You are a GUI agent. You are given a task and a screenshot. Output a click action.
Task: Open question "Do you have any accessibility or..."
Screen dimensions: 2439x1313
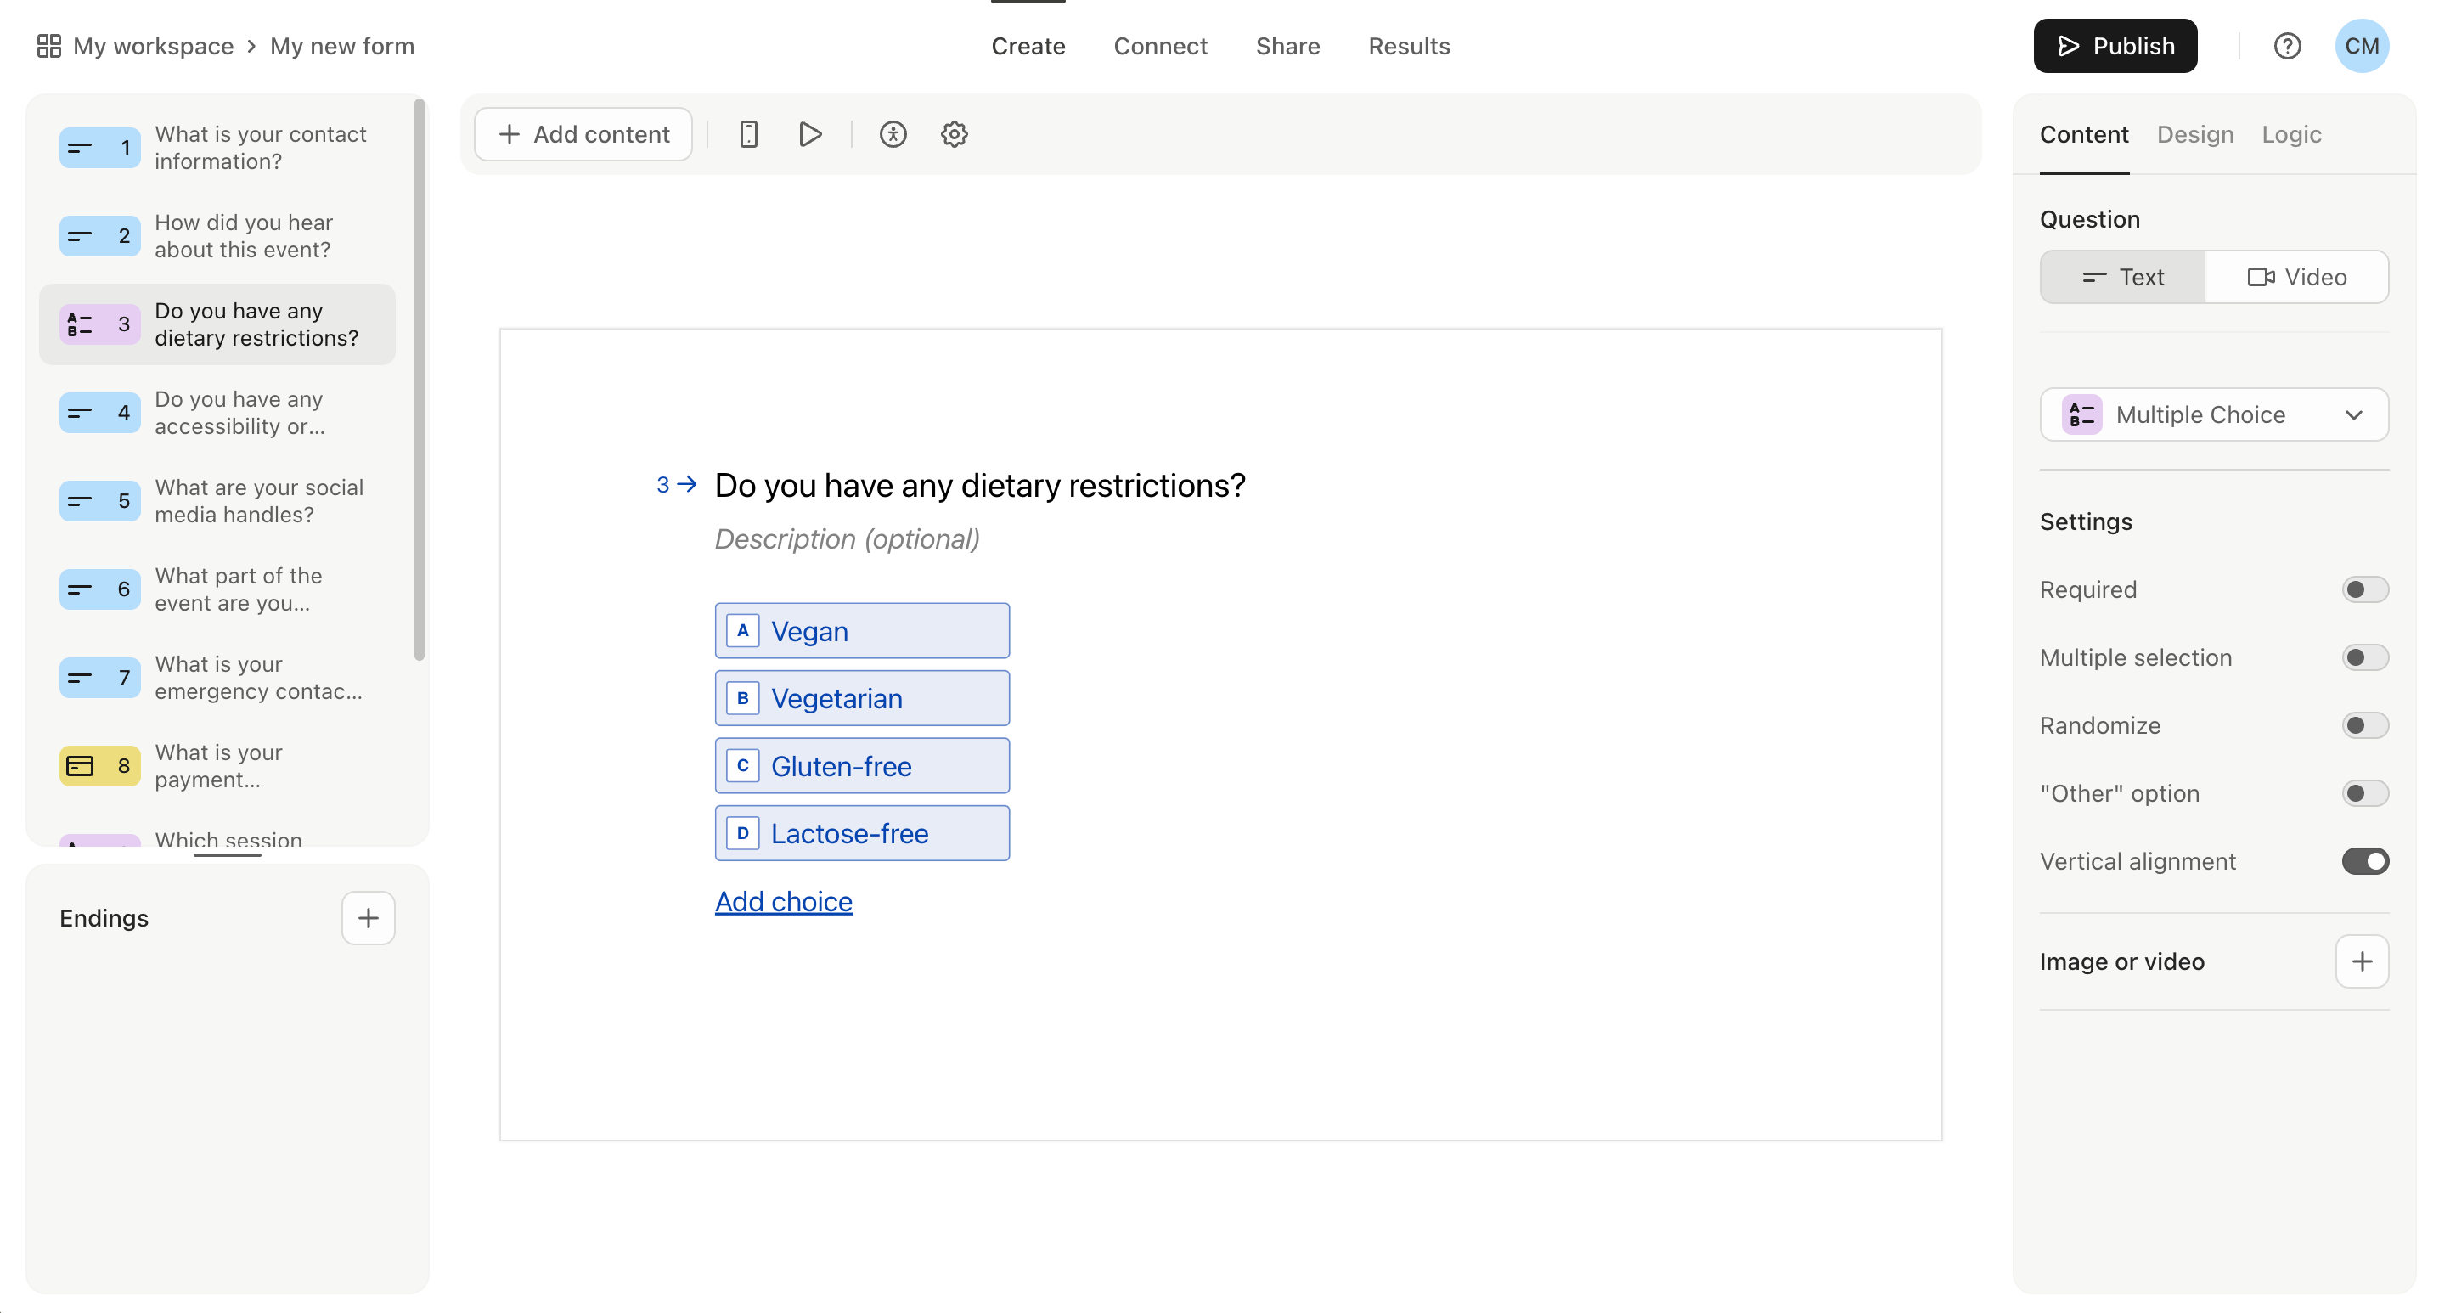(217, 413)
